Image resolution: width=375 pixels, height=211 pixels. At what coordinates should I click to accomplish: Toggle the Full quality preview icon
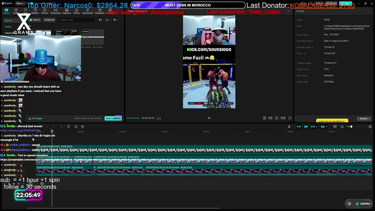pos(270,118)
